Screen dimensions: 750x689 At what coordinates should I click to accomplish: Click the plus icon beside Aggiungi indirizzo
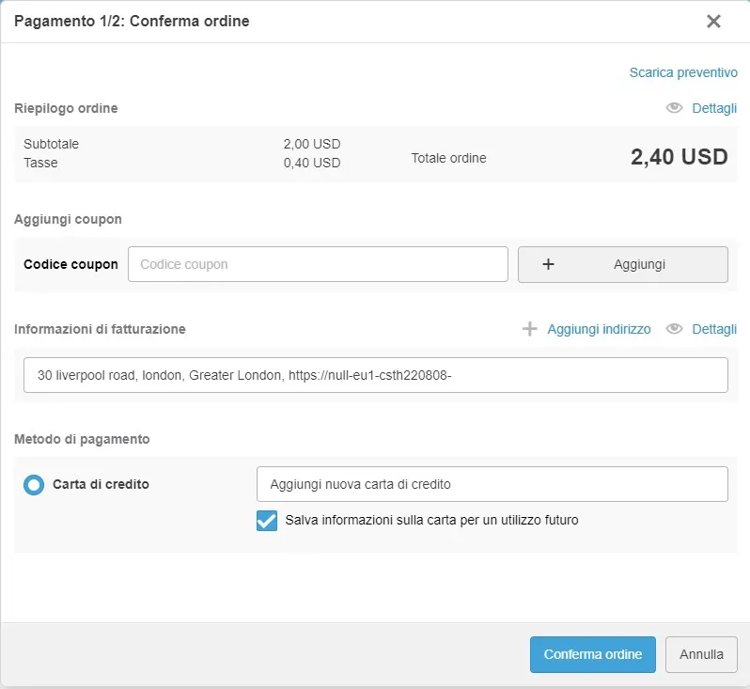pyautogui.click(x=530, y=329)
